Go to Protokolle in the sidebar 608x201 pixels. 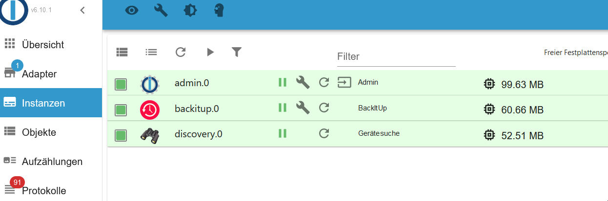pos(43,190)
